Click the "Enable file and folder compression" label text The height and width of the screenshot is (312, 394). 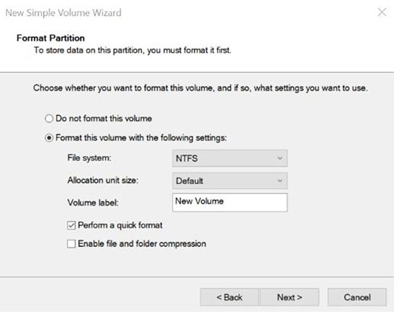142,244
